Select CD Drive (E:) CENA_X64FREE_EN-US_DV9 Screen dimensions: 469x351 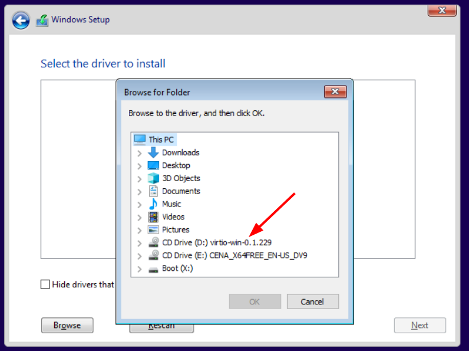point(234,255)
